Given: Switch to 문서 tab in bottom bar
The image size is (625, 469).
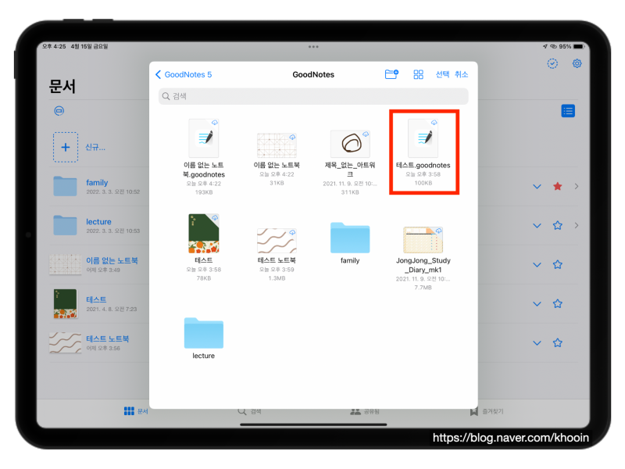Looking at the screenshot, I should [136, 411].
